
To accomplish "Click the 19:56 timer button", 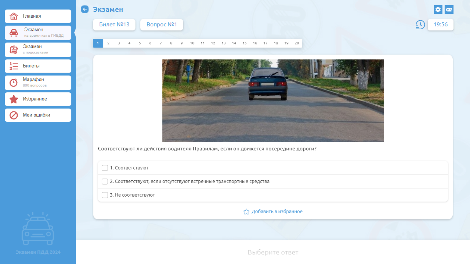I will (x=440, y=25).
